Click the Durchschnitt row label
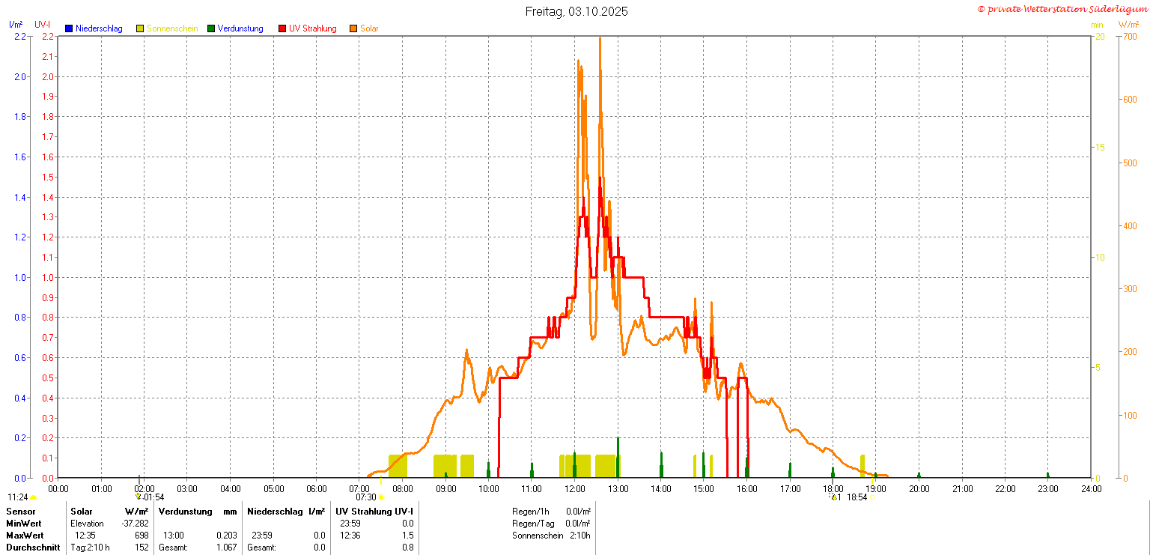This screenshot has height=555, width=1150. point(29,548)
